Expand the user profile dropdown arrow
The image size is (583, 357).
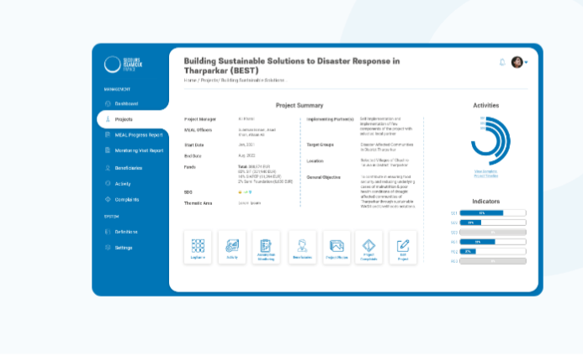pyautogui.click(x=527, y=62)
